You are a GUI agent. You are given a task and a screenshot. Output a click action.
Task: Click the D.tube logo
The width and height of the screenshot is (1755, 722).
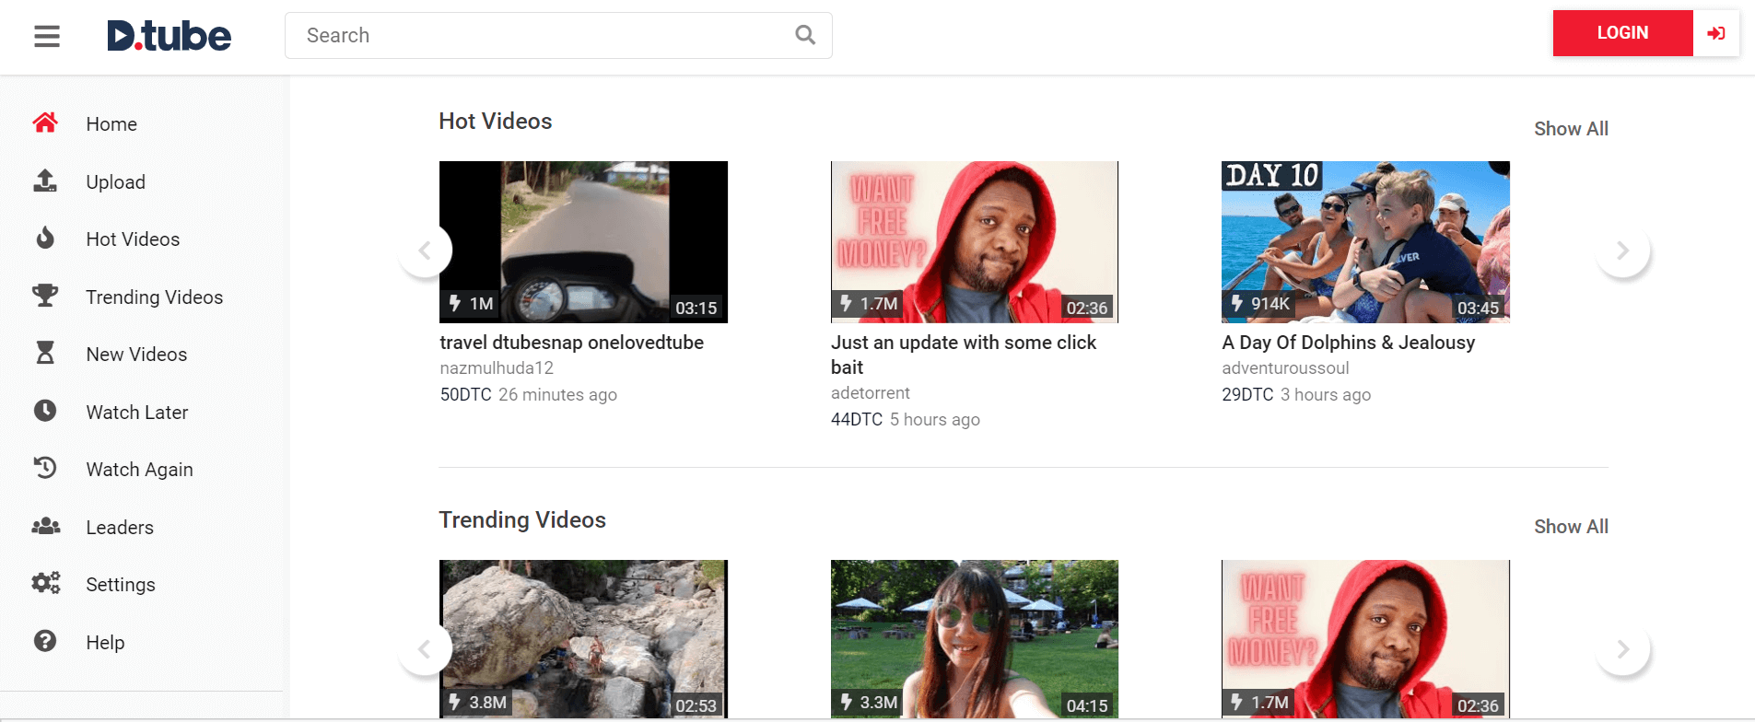point(170,36)
